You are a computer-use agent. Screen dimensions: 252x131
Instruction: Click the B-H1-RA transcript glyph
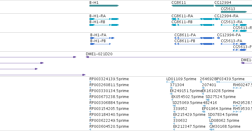pyautogui.click(x=104, y=19)
